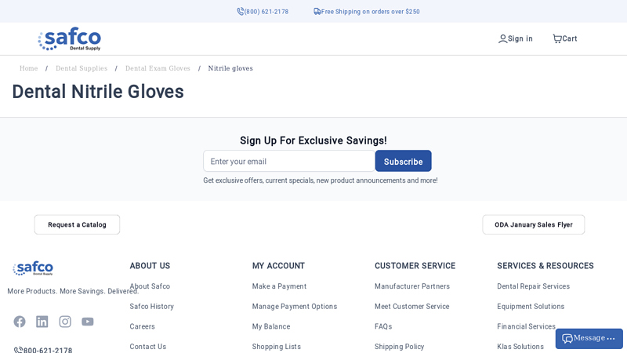Click Request a Catalog button
This screenshot has height=353, width=627.
coord(77,224)
